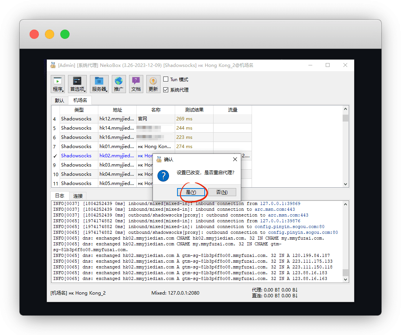
Task: Click the 推广 globe icon
Action: [x=119, y=84]
